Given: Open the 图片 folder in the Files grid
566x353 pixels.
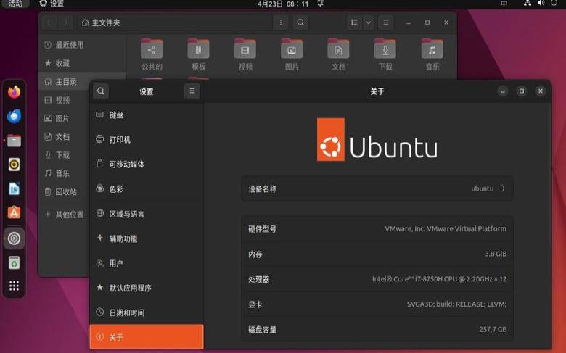Looking at the screenshot, I should click(292, 54).
